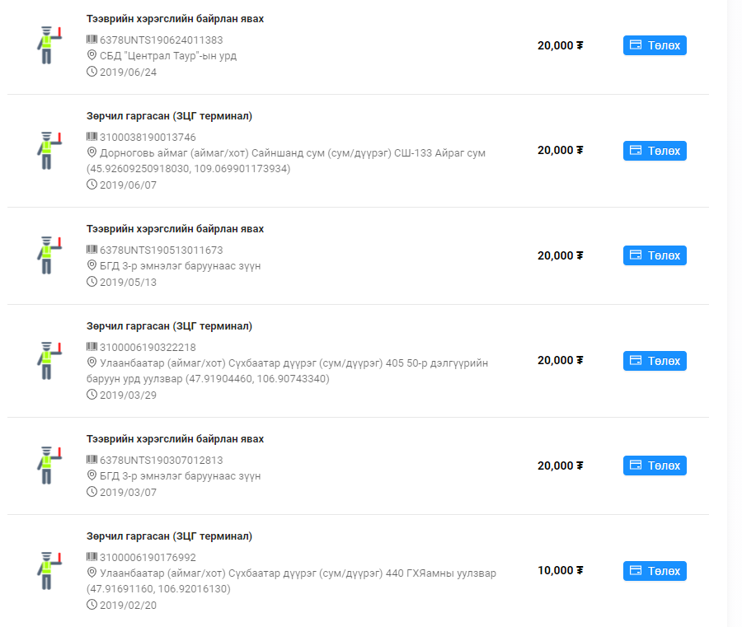Viewport: 742px width, 627px height.
Task: Click traffic officer icon for 2019/03/29 fine
Action: click(x=49, y=360)
